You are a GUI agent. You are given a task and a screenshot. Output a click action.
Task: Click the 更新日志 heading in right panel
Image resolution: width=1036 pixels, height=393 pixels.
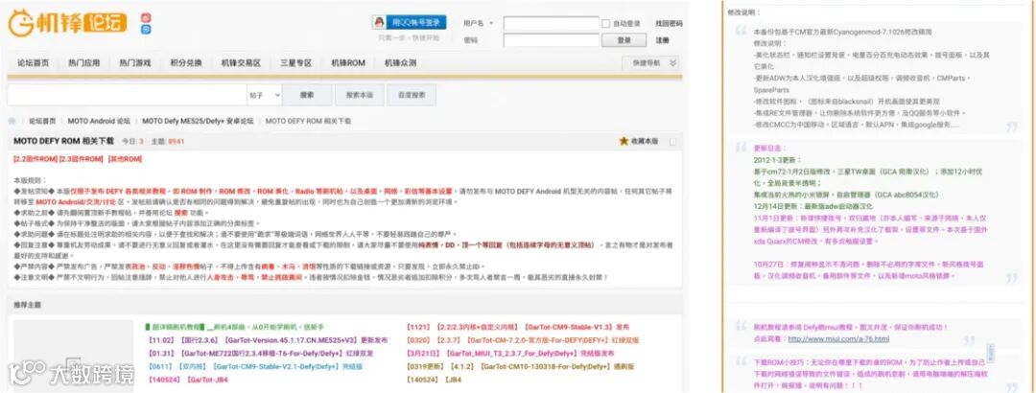[769, 148]
